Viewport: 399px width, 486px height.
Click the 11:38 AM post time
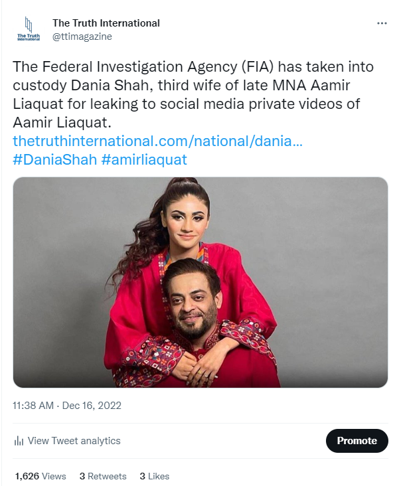[x=33, y=405]
